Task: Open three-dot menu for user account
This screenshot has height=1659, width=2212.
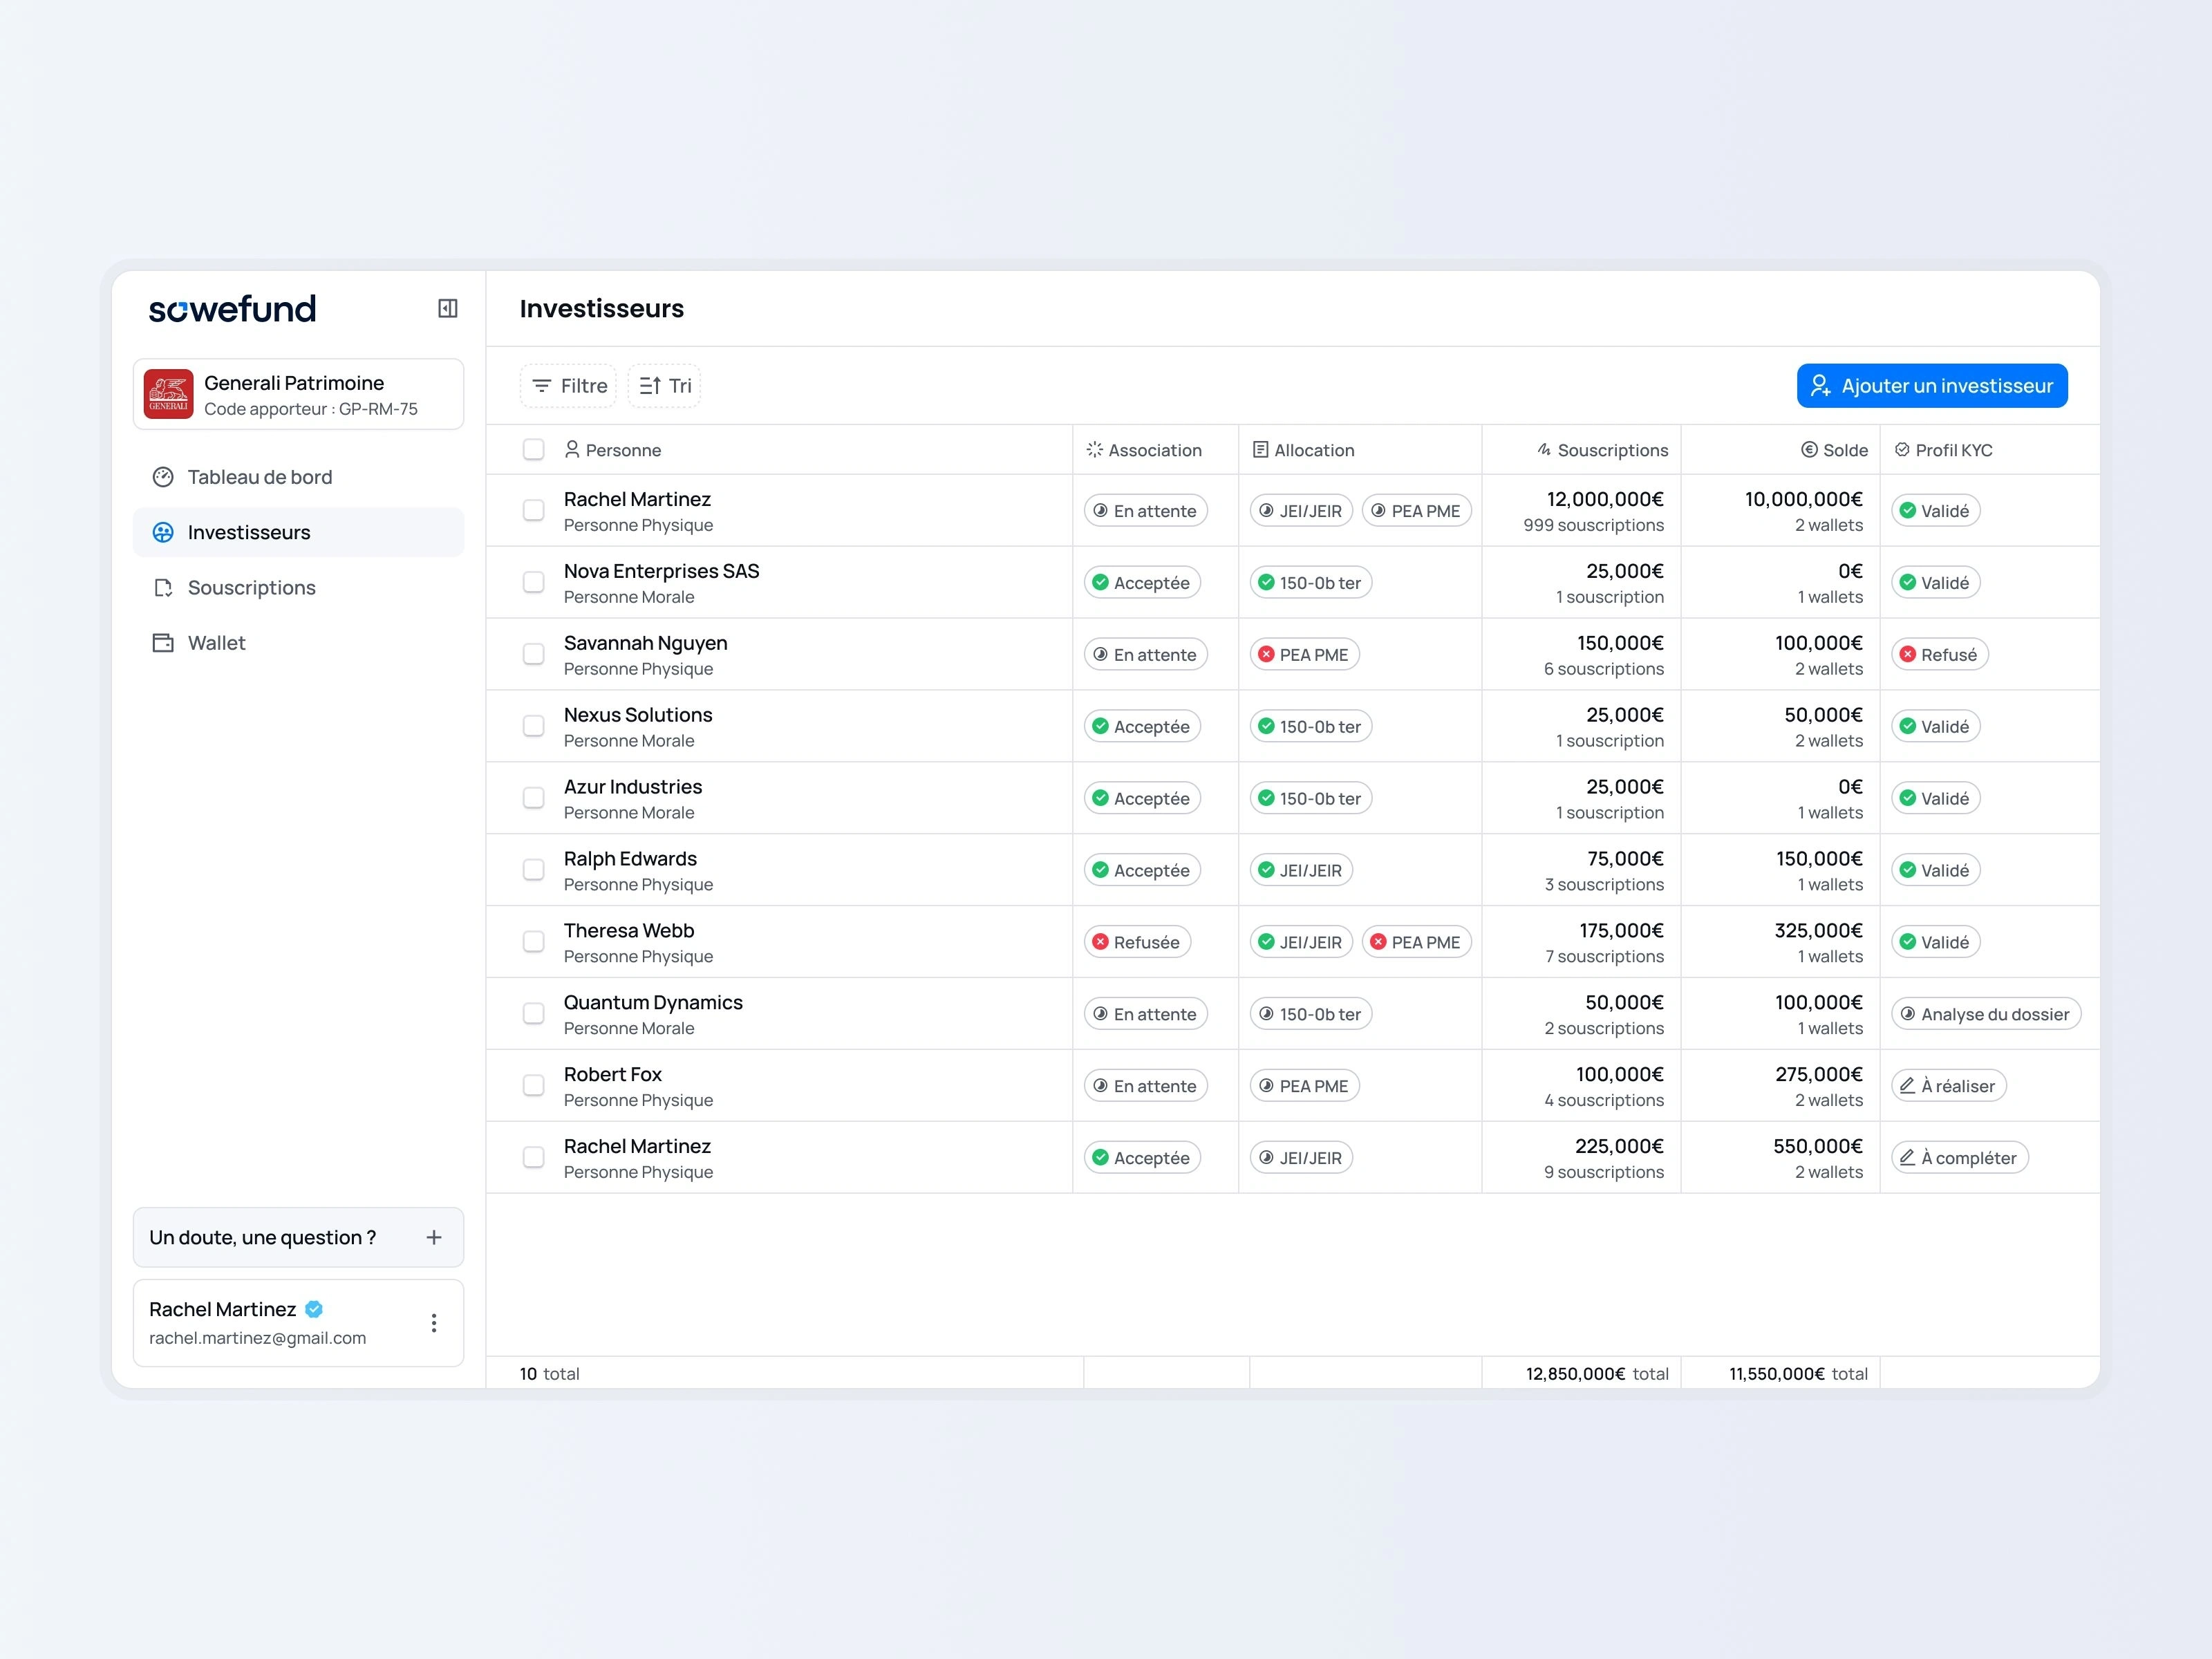Action: tap(433, 1323)
